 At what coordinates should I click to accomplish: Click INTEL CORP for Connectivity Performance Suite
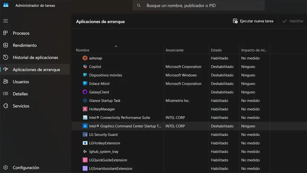point(175,118)
